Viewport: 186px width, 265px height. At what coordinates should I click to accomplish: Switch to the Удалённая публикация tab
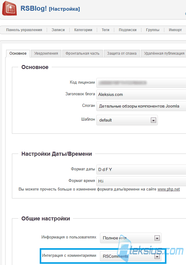coord(164,53)
